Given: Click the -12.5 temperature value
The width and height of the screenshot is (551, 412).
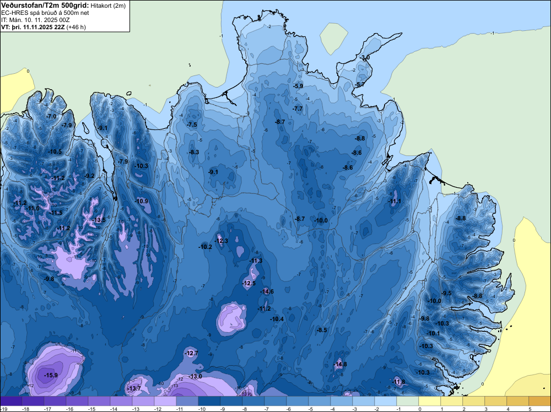Looking at the screenshot, I should tap(249, 283).
